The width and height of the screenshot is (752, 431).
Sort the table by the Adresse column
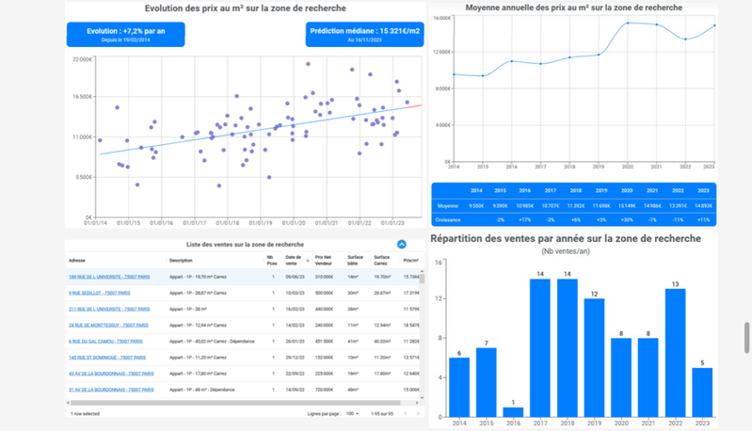click(77, 260)
